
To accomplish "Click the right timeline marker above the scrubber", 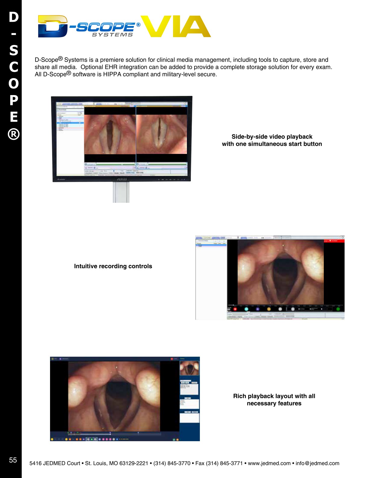I will (x=138, y=432).
